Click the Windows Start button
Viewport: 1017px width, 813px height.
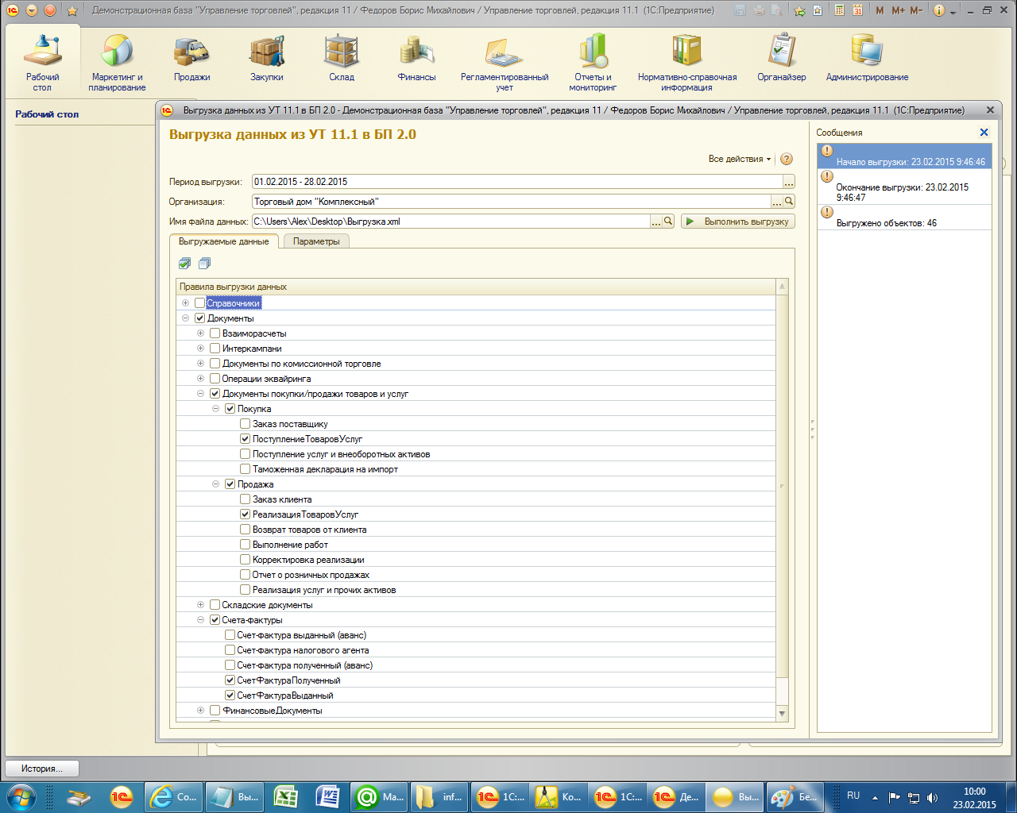pos(20,796)
